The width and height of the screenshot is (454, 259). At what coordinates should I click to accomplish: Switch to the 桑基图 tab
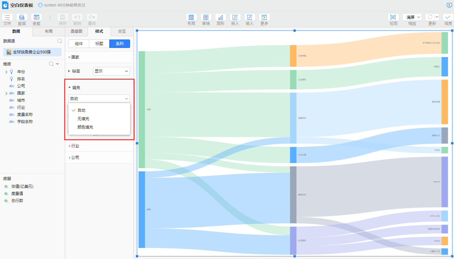point(77,31)
